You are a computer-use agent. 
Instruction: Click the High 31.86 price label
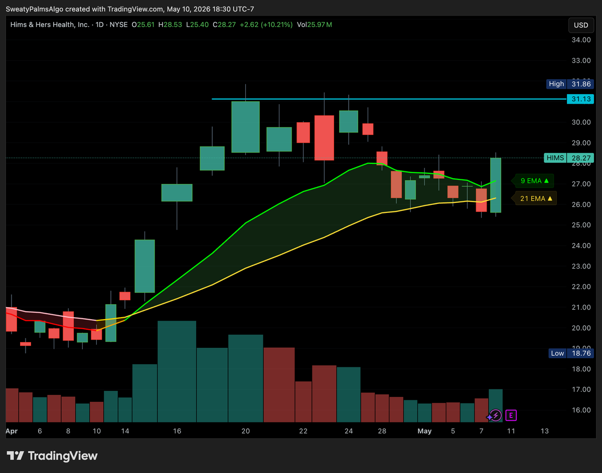pos(570,84)
